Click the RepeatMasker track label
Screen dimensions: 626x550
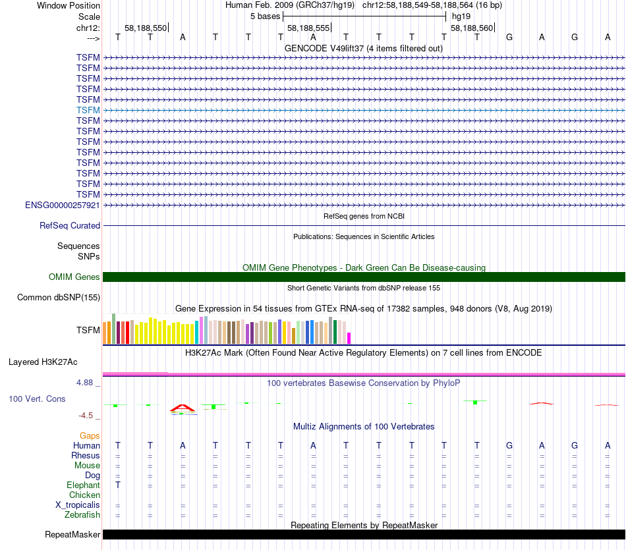72,534
